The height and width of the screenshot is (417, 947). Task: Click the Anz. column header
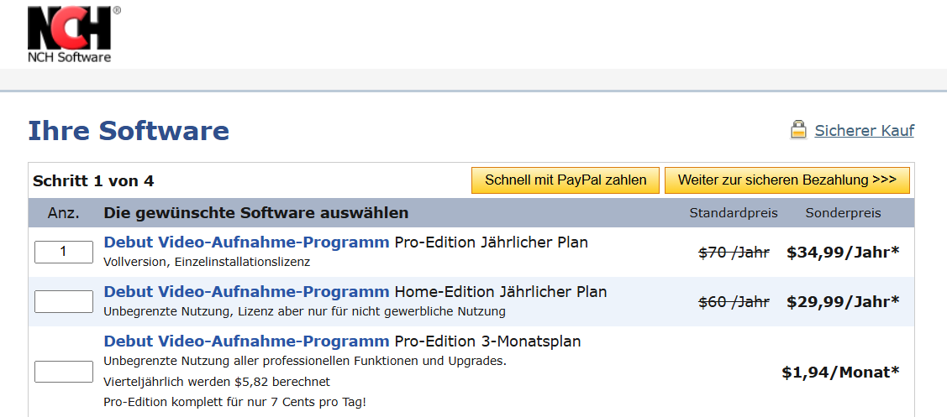[63, 213]
